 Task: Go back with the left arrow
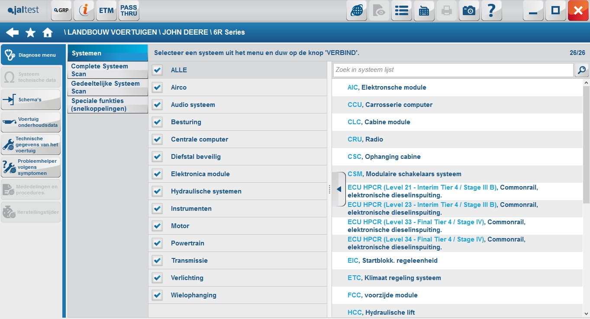(x=13, y=32)
